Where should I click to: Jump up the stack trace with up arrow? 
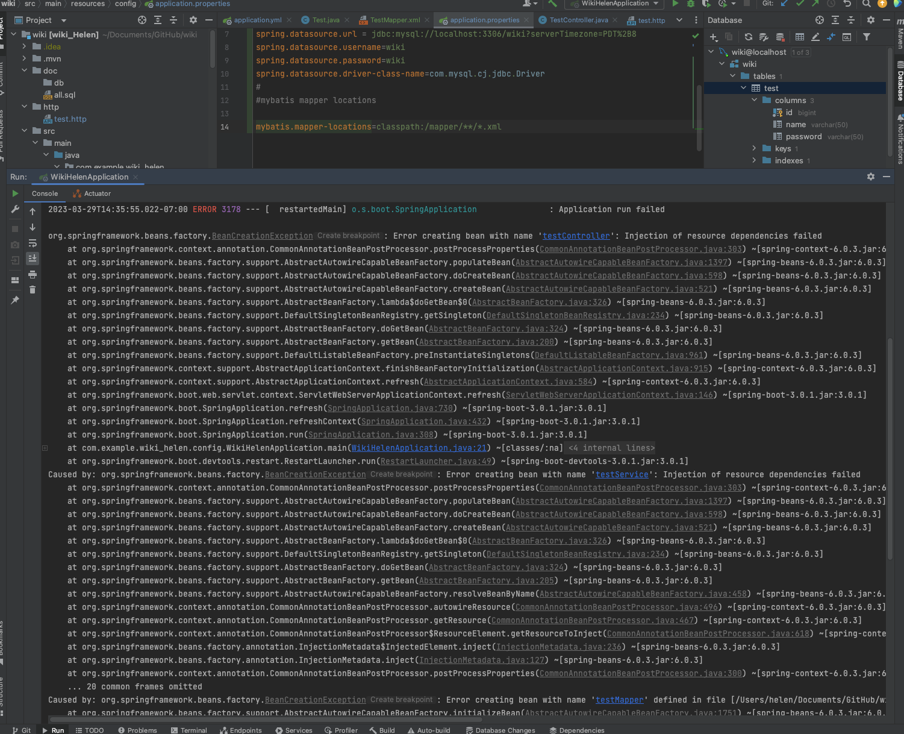[33, 212]
